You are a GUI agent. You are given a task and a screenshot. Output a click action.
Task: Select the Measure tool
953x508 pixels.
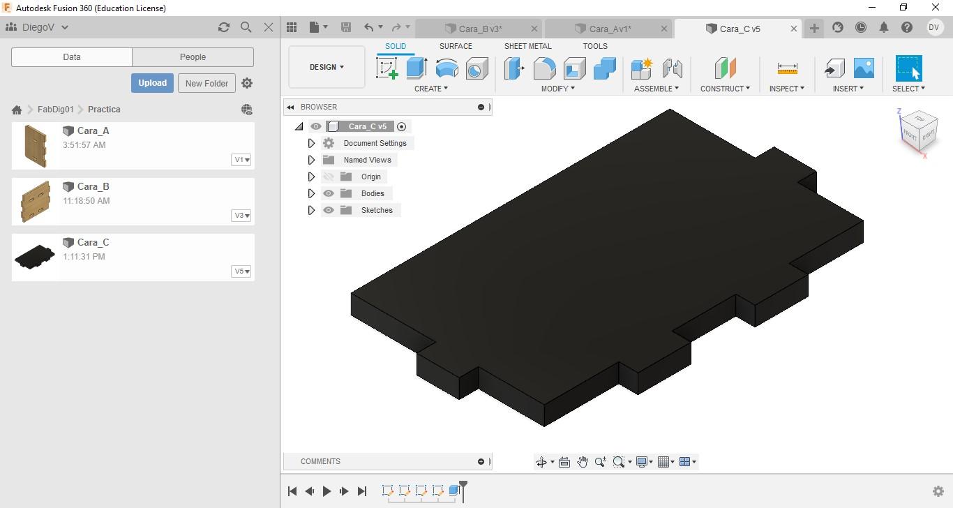click(x=787, y=68)
